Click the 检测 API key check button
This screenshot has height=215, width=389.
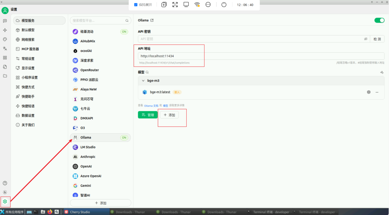(377, 39)
